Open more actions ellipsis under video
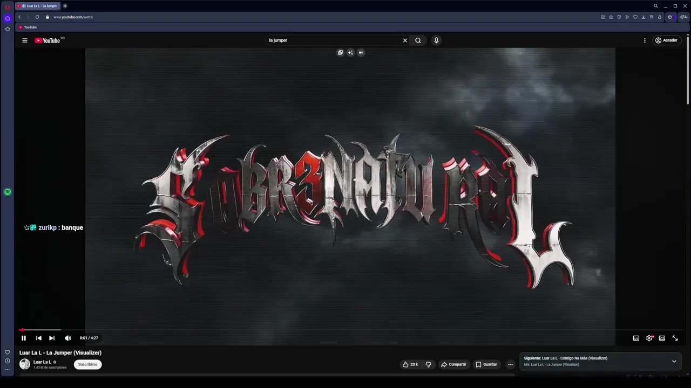Image resolution: width=691 pixels, height=388 pixels. pos(510,364)
